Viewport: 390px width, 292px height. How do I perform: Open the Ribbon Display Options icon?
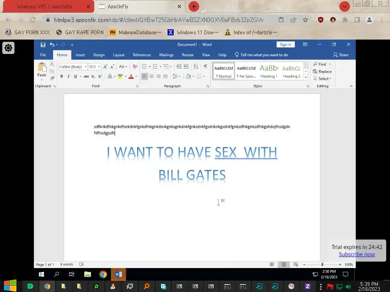coord(305,44)
